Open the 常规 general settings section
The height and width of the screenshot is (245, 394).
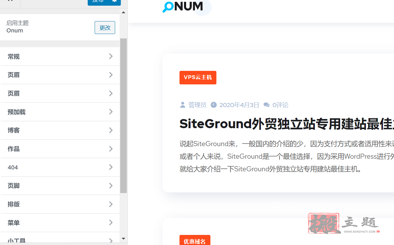point(60,56)
